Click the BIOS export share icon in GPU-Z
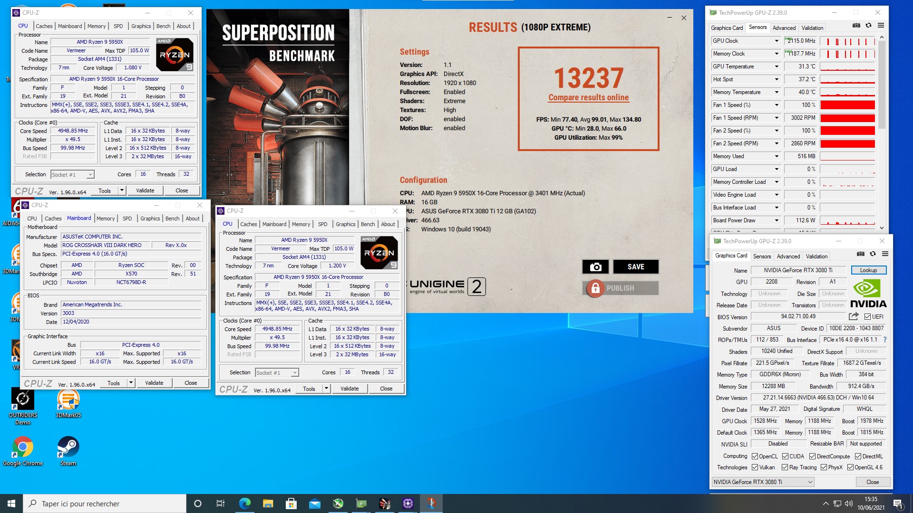913x513 pixels. (x=854, y=316)
